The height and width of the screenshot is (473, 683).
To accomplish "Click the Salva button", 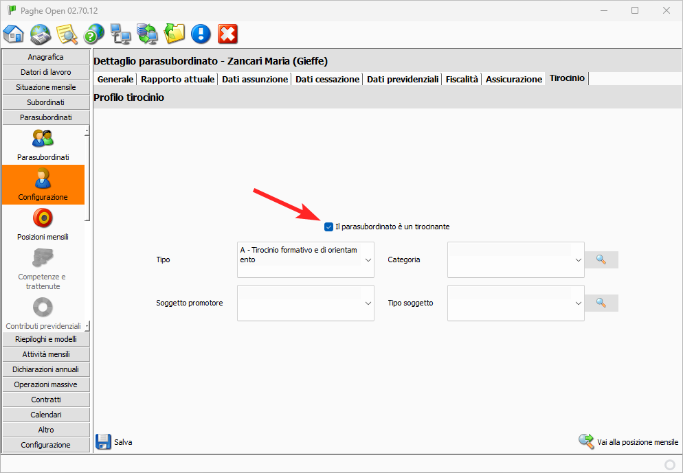I will pos(114,442).
